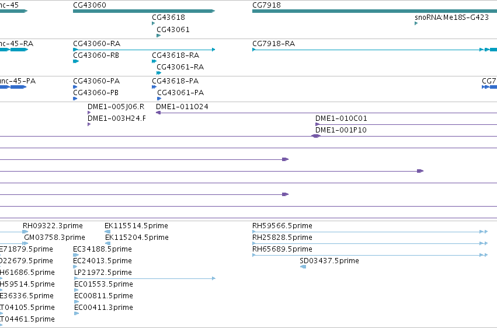Select the DME1-005J06.R marker arrow
The image size is (497, 328).
coord(89,113)
